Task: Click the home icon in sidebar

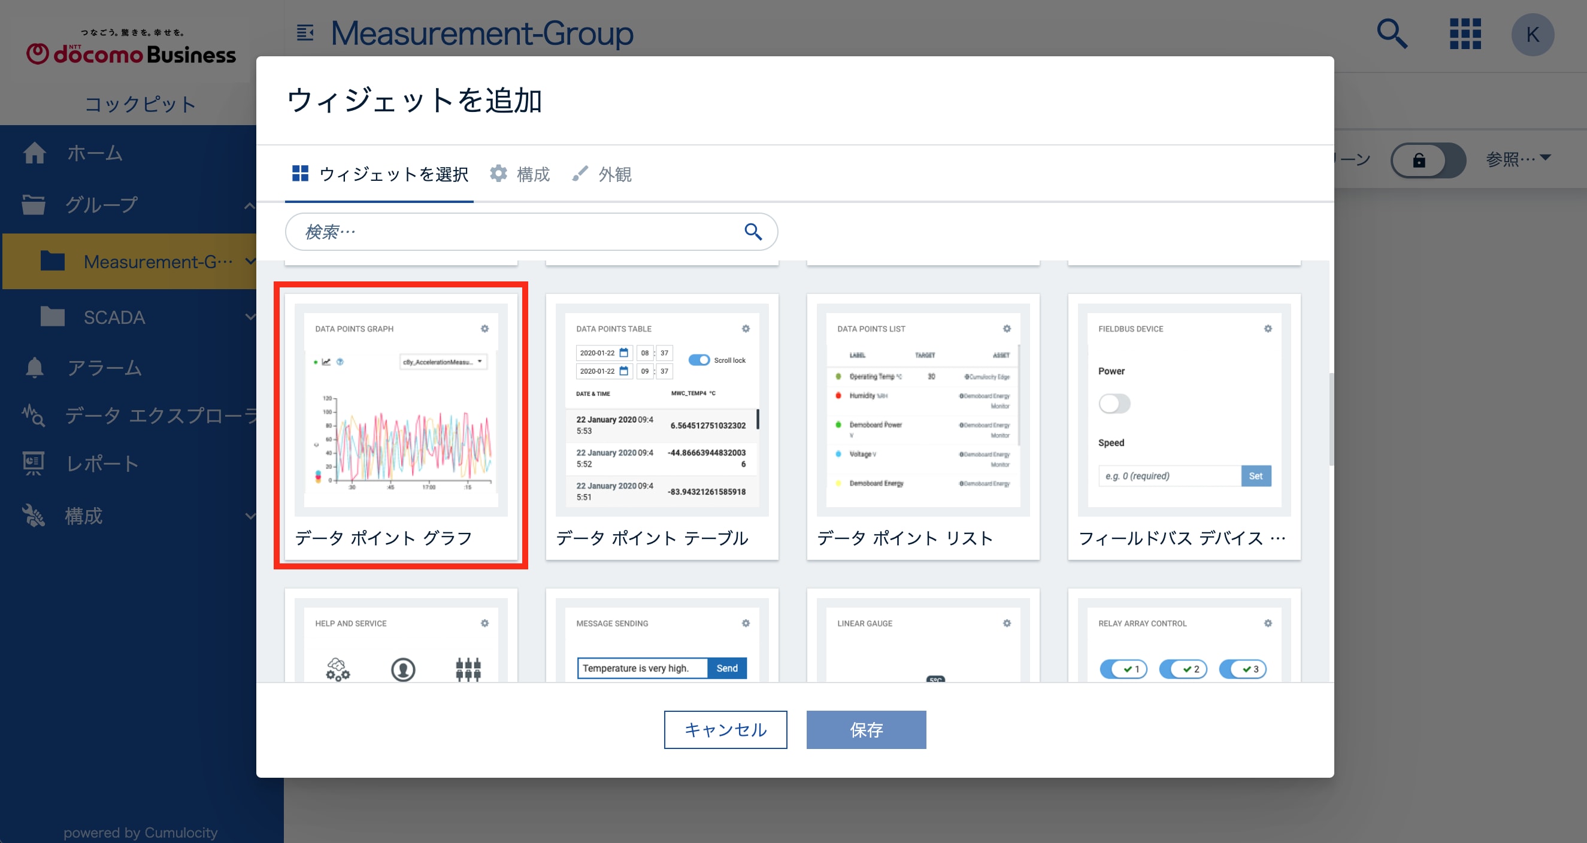Action: (35, 153)
